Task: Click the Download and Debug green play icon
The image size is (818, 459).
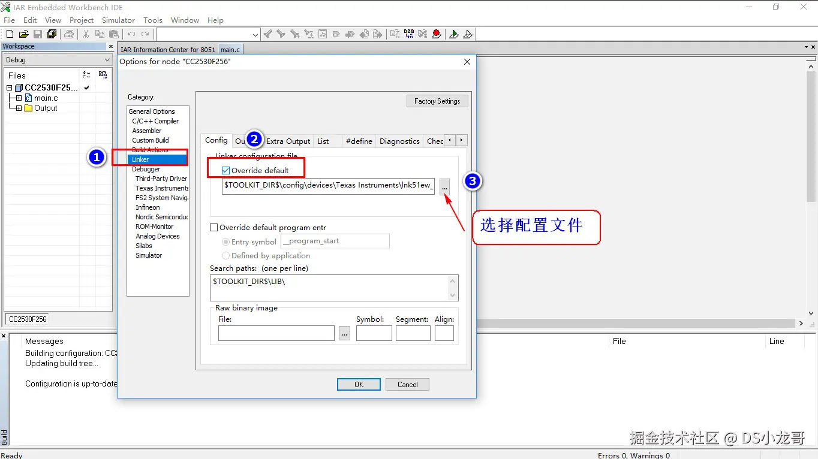Action: [x=454, y=34]
